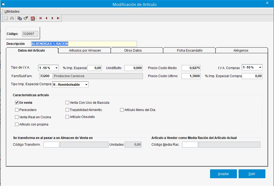Click the Unidades field showing 0,00
This screenshot has height=186, width=274.
[x=133, y=145]
